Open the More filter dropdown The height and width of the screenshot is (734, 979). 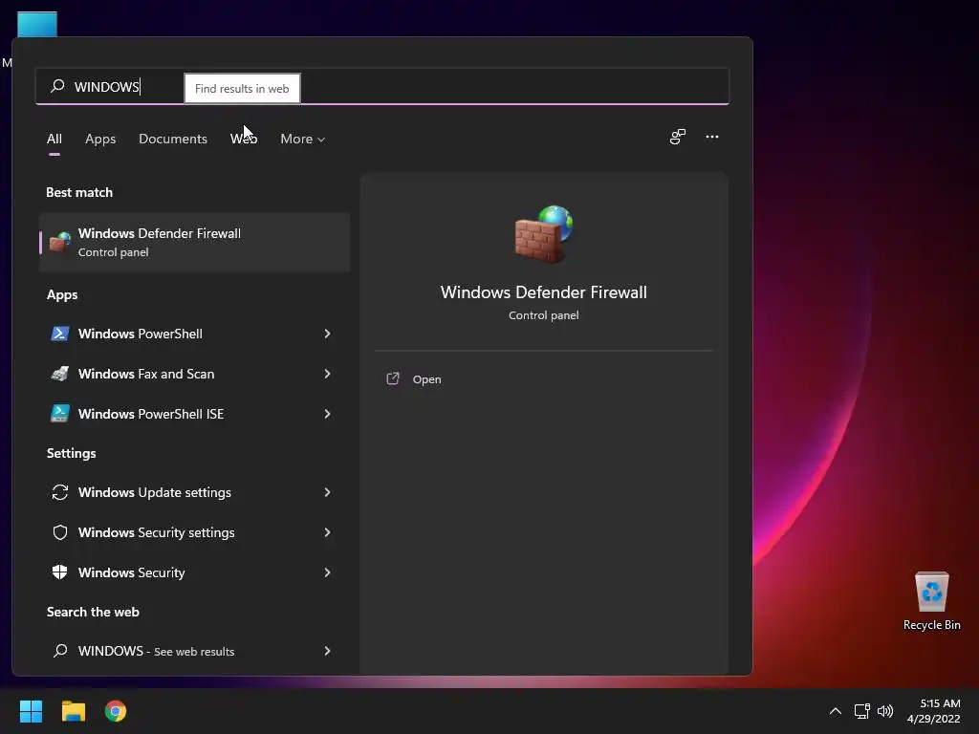coord(303,139)
